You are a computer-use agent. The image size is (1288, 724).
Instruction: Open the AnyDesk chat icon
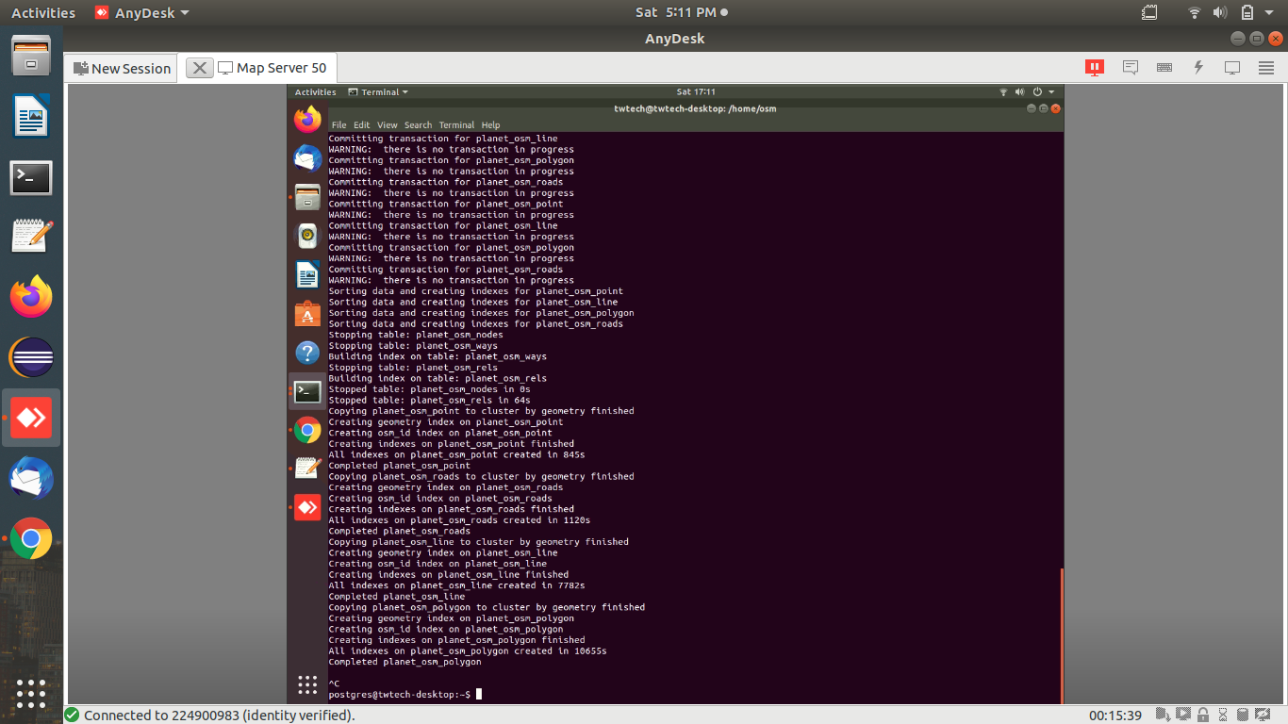click(x=1130, y=67)
